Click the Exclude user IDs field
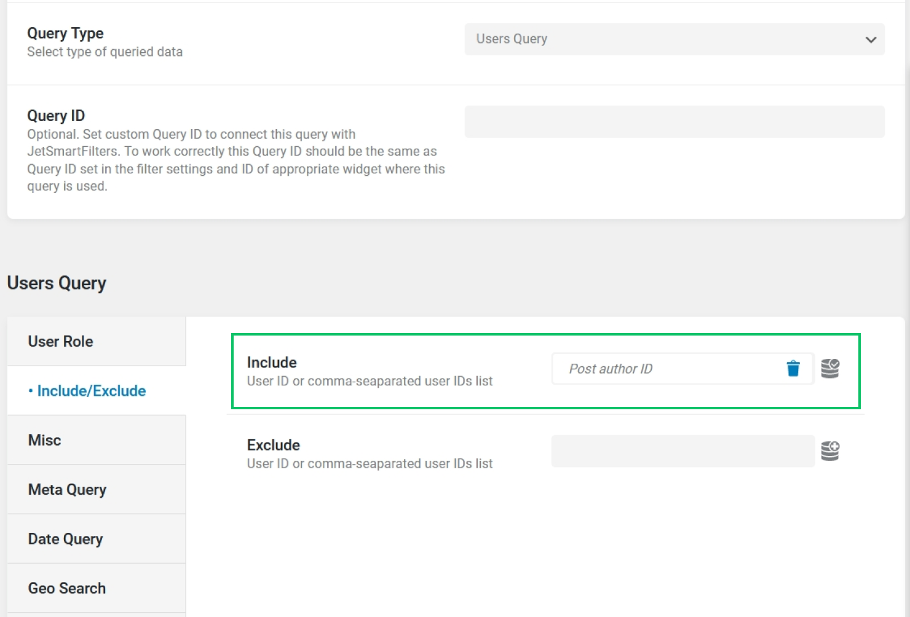The height and width of the screenshot is (617, 910). [682, 451]
